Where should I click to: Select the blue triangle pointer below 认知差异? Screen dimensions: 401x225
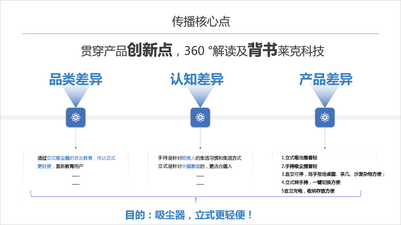[x=200, y=95]
